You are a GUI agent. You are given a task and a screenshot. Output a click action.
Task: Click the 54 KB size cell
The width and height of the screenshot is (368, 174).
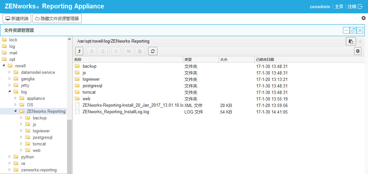[x=226, y=112]
